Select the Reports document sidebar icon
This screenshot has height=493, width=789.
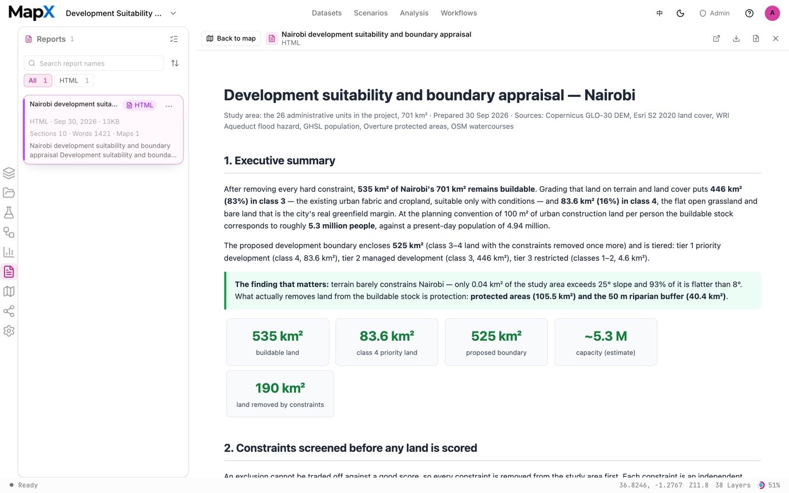[x=9, y=272]
